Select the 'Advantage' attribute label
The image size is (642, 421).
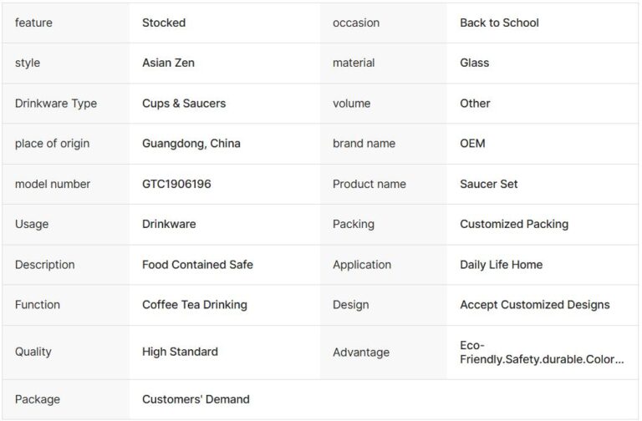361,353
